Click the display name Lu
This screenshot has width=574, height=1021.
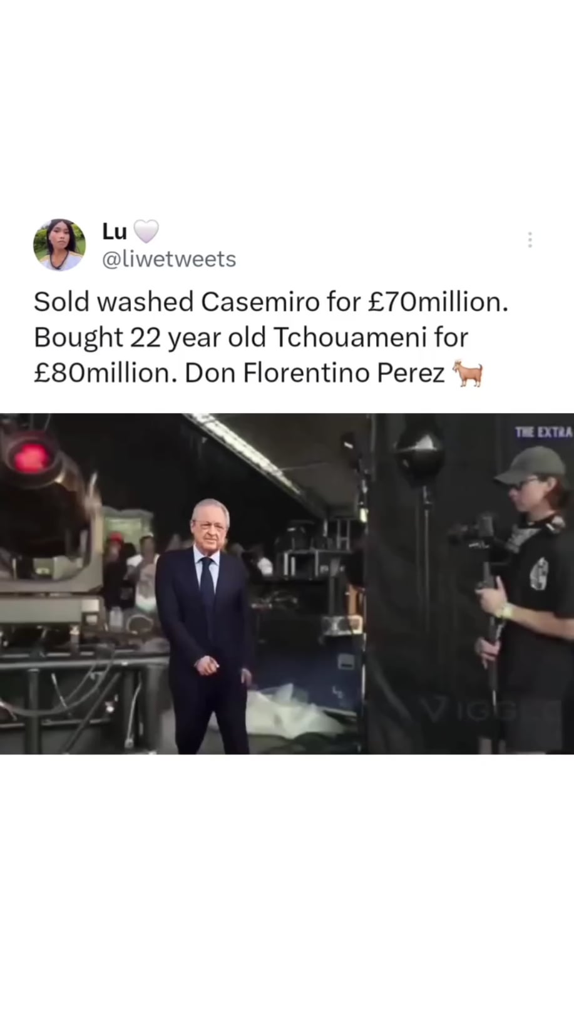coord(115,232)
